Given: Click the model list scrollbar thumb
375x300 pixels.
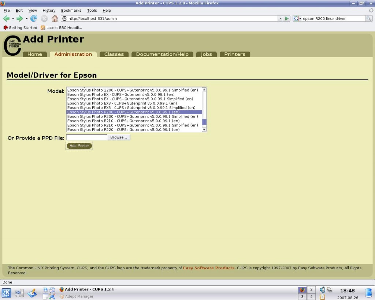Looking at the screenshot, I should [204, 122].
